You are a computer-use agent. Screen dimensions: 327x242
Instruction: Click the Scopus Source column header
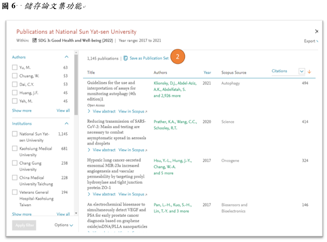tap(234, 72)
